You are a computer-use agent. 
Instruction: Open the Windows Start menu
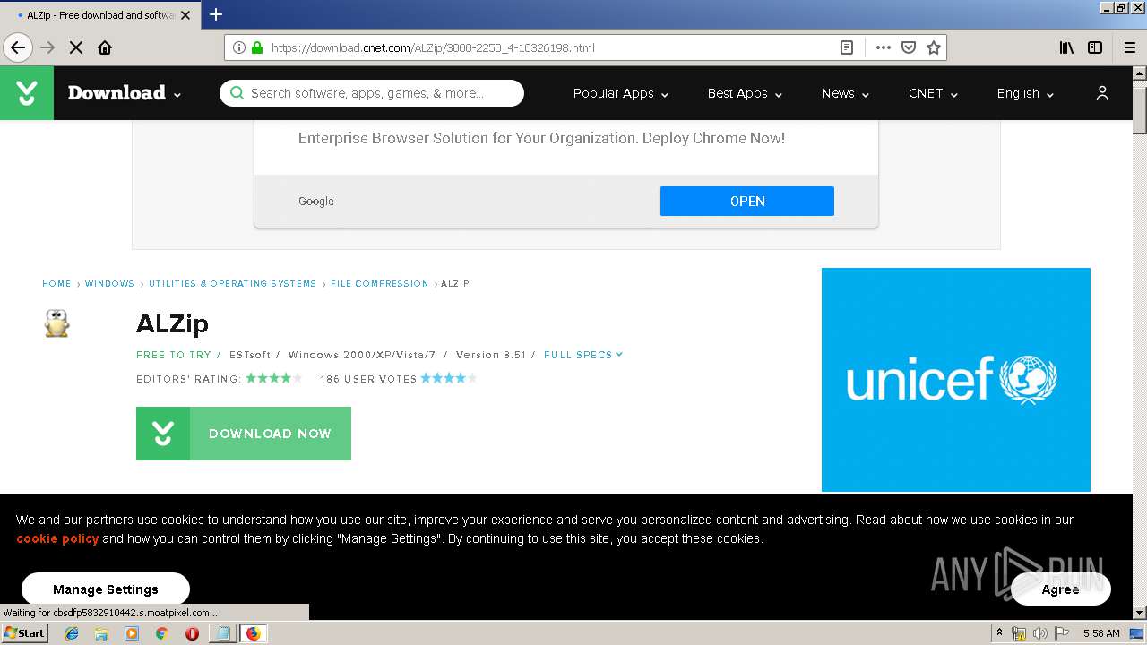click(25, 633)
